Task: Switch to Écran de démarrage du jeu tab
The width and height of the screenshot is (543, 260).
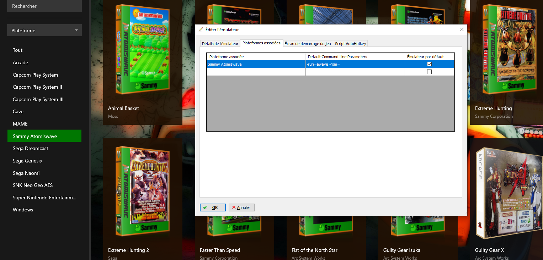Action: (308, 44)
